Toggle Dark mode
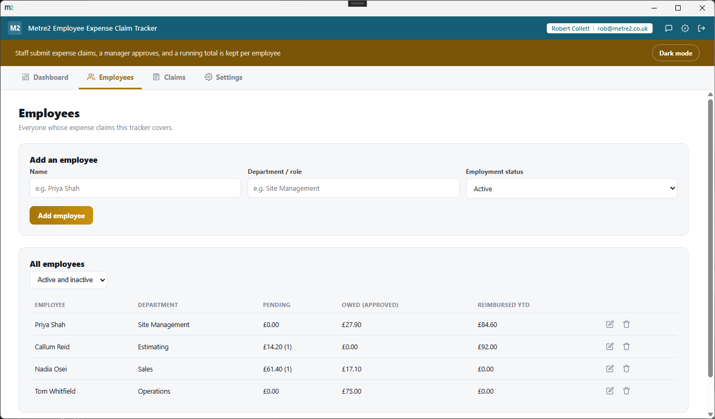The height and width of the screenshot is (419, 715). click(675, 53)
